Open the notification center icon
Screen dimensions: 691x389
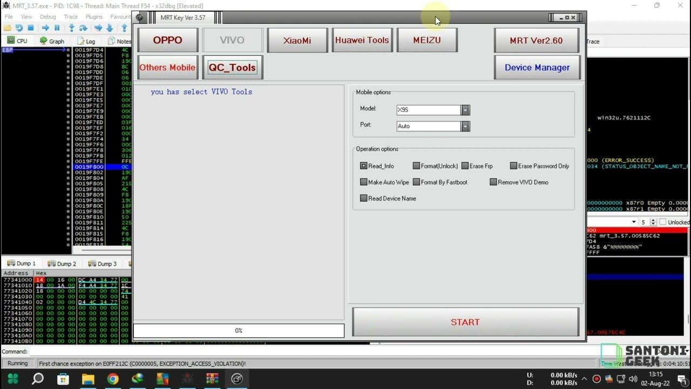click(681, 379)
